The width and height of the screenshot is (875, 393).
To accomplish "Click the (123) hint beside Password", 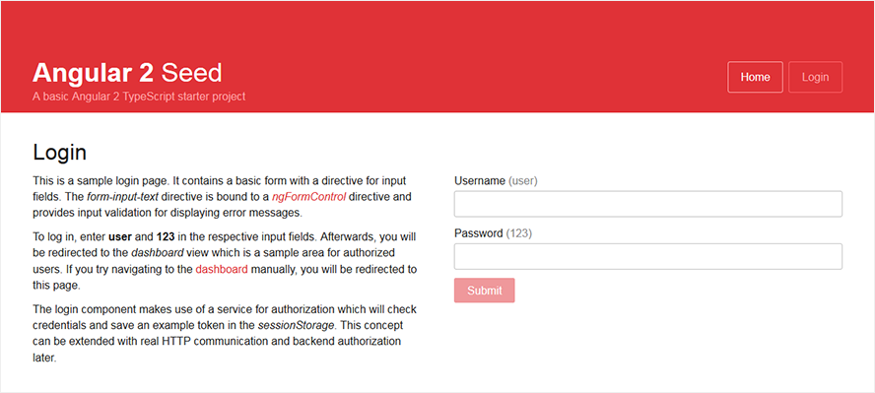I will point(519,233).
